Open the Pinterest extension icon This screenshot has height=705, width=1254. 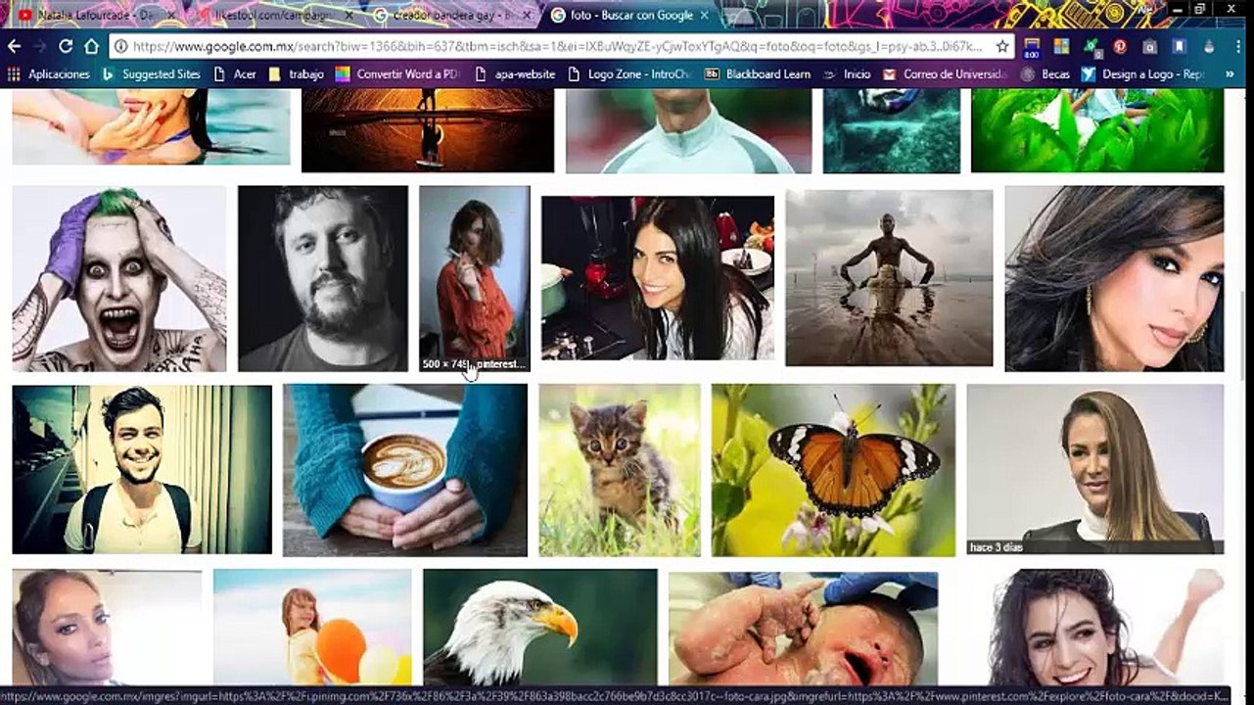[1120, 46]
